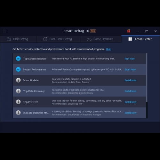The image size is (160, 160).
Task: Open the Game Optimize tab
Action: (101, 39)
